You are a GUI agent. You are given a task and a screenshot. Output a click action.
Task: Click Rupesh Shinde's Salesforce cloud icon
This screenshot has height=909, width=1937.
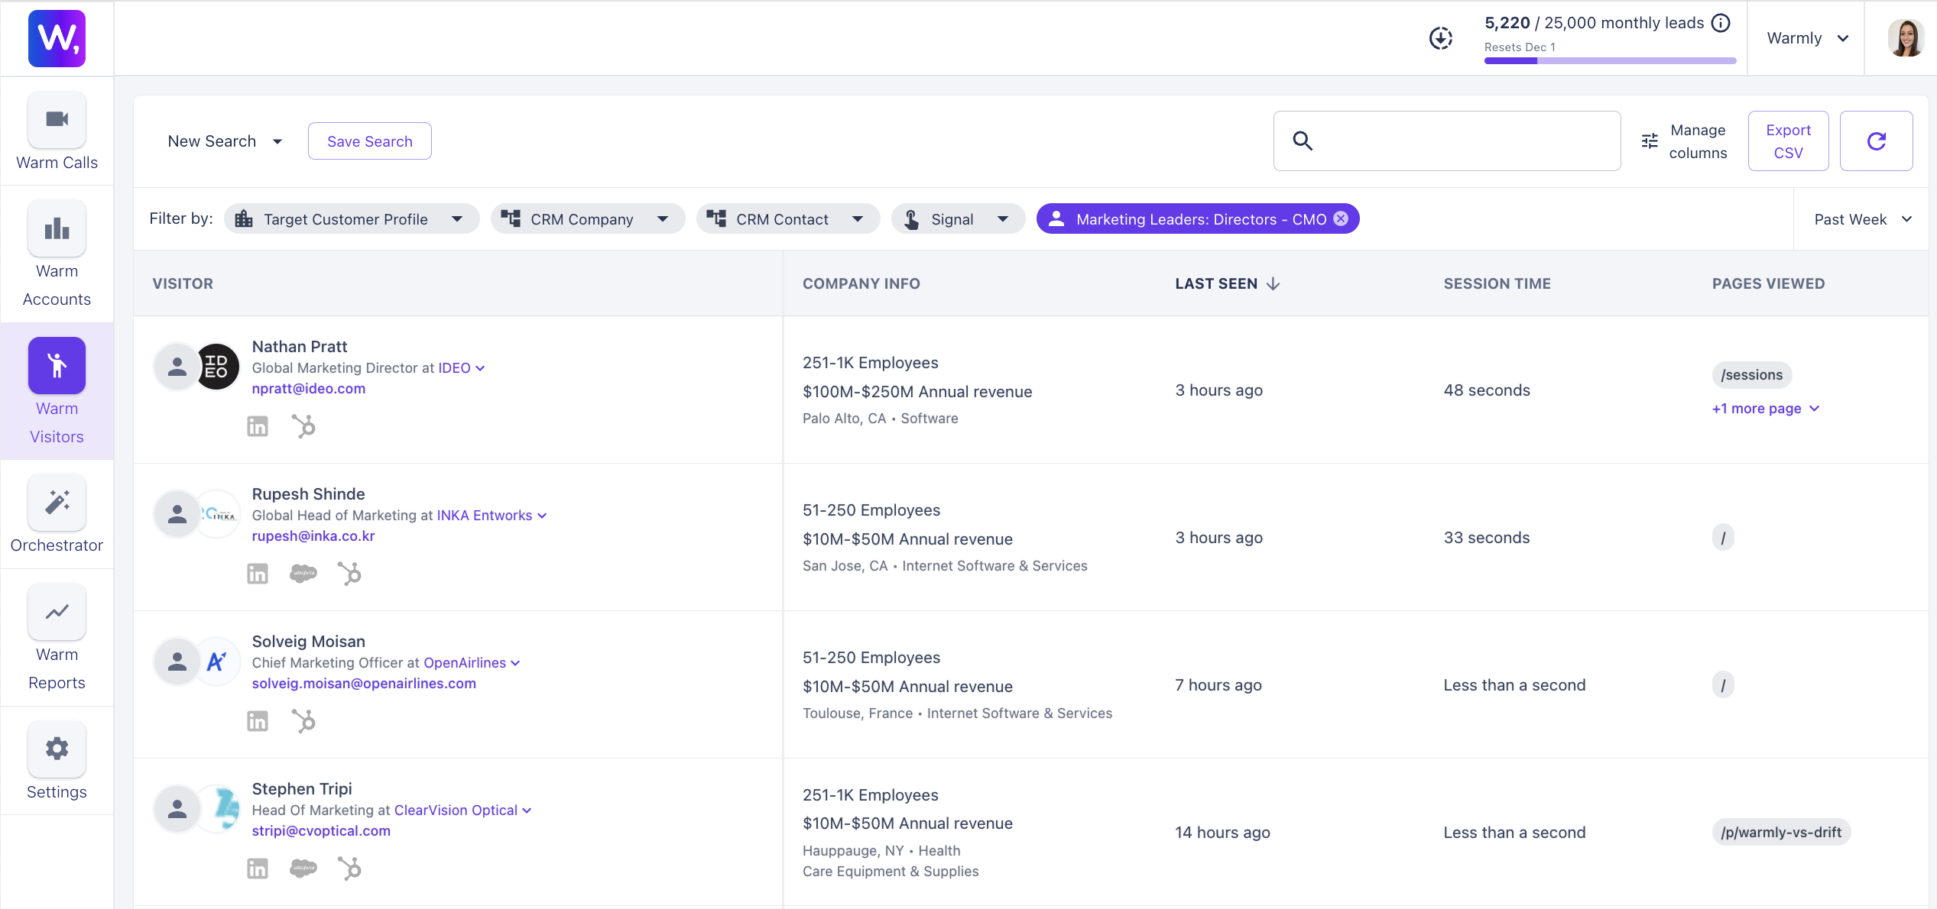coord(303,573)
